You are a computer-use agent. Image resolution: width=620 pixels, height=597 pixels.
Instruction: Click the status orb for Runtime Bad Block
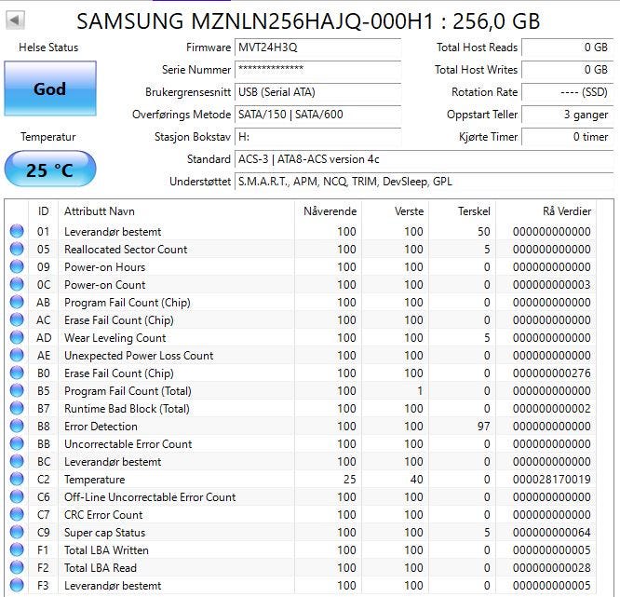point(17,408)
